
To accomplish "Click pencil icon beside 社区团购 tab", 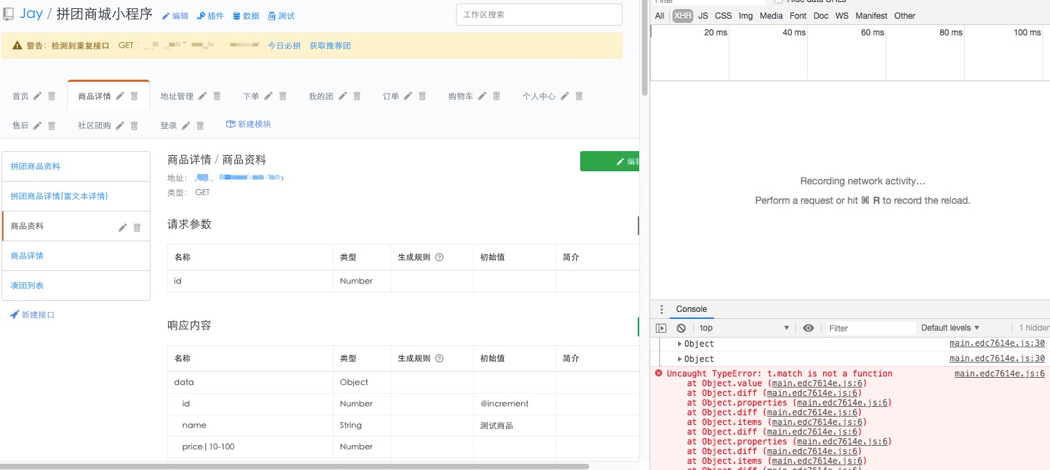I will coord(120,125).
